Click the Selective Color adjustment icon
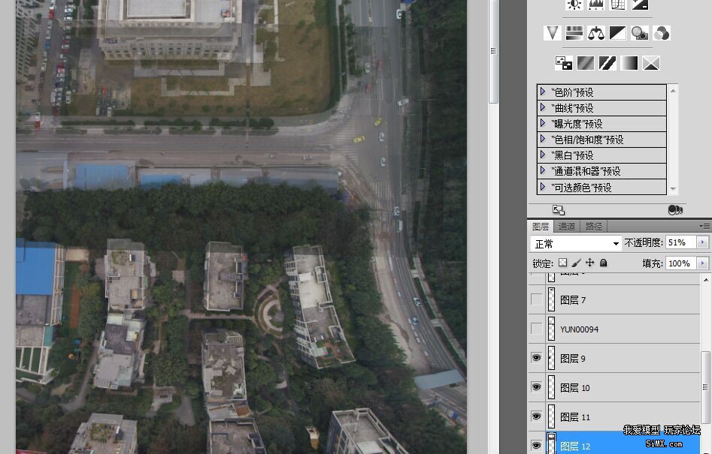The image size is (712, 454). [651, 63]
